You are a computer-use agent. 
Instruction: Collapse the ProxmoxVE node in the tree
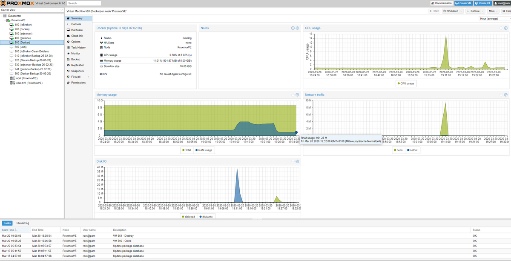point(5,20)
